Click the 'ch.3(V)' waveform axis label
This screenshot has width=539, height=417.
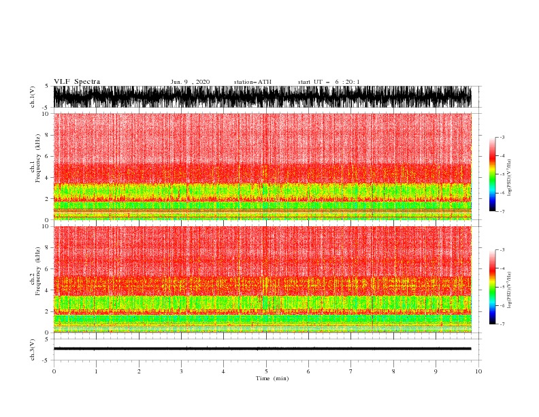33,350
